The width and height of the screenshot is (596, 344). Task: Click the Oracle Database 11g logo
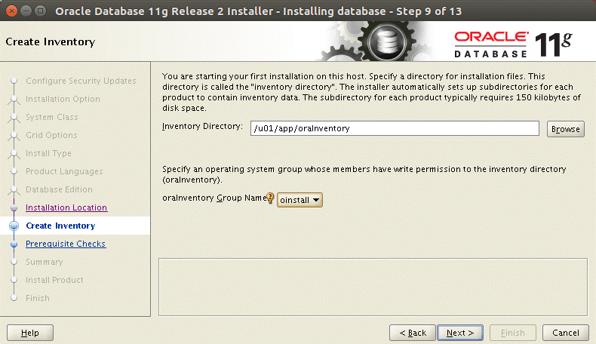click(x=513, y=44)
